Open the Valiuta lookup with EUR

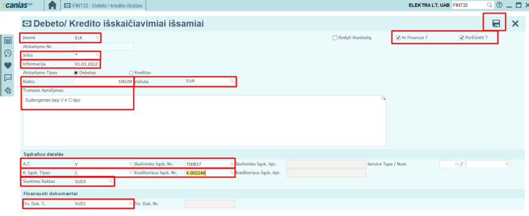(232, 82)
